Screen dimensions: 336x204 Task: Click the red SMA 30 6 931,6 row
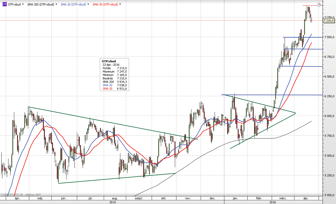tap(115, 89)
